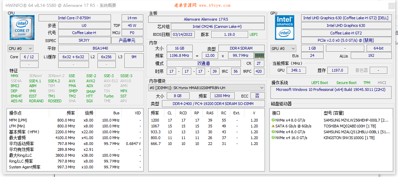Click the 6x256 L2 cache value
Viewport: 398px width, 177px height.
(x=106, y=57)
